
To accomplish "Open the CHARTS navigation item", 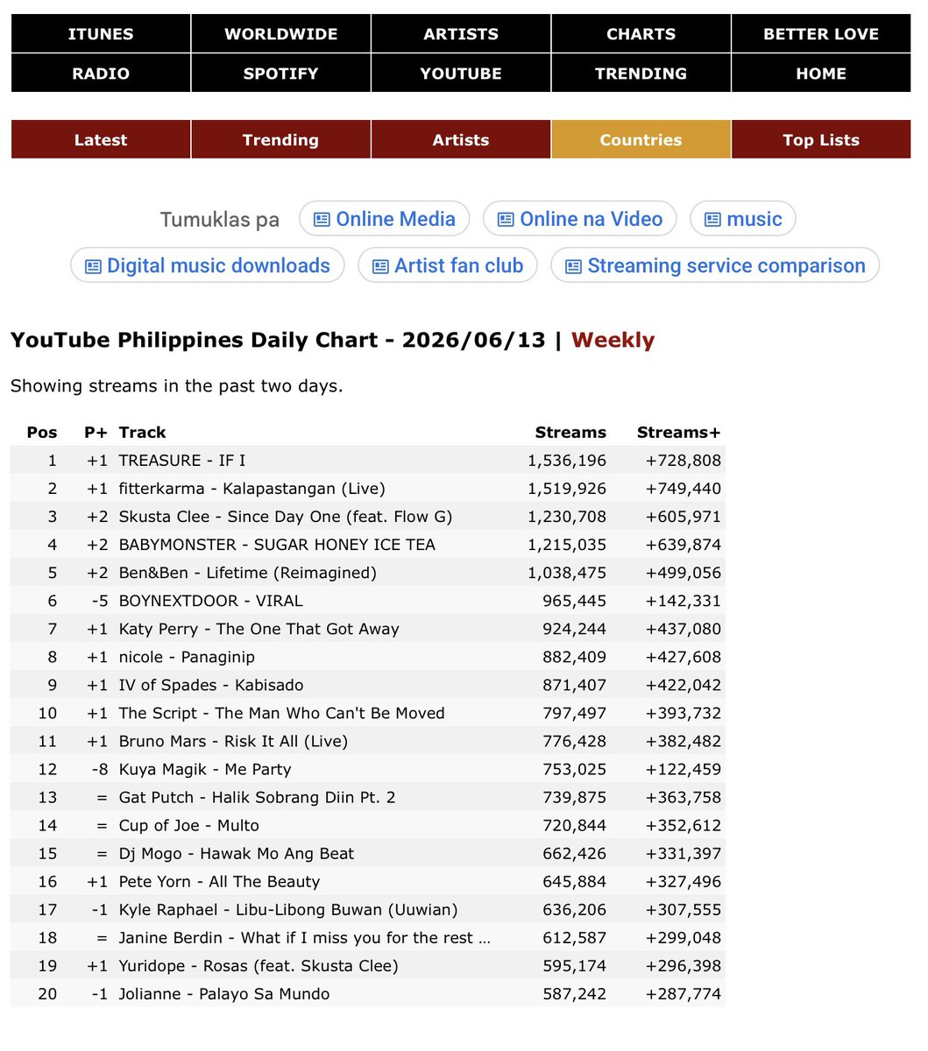I will (x=641, y=34).
